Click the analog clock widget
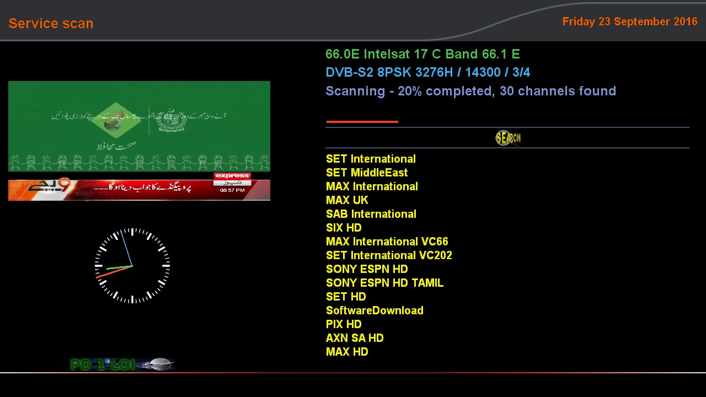This screenshot has height=397, width=706. click(x=132, y=266)
